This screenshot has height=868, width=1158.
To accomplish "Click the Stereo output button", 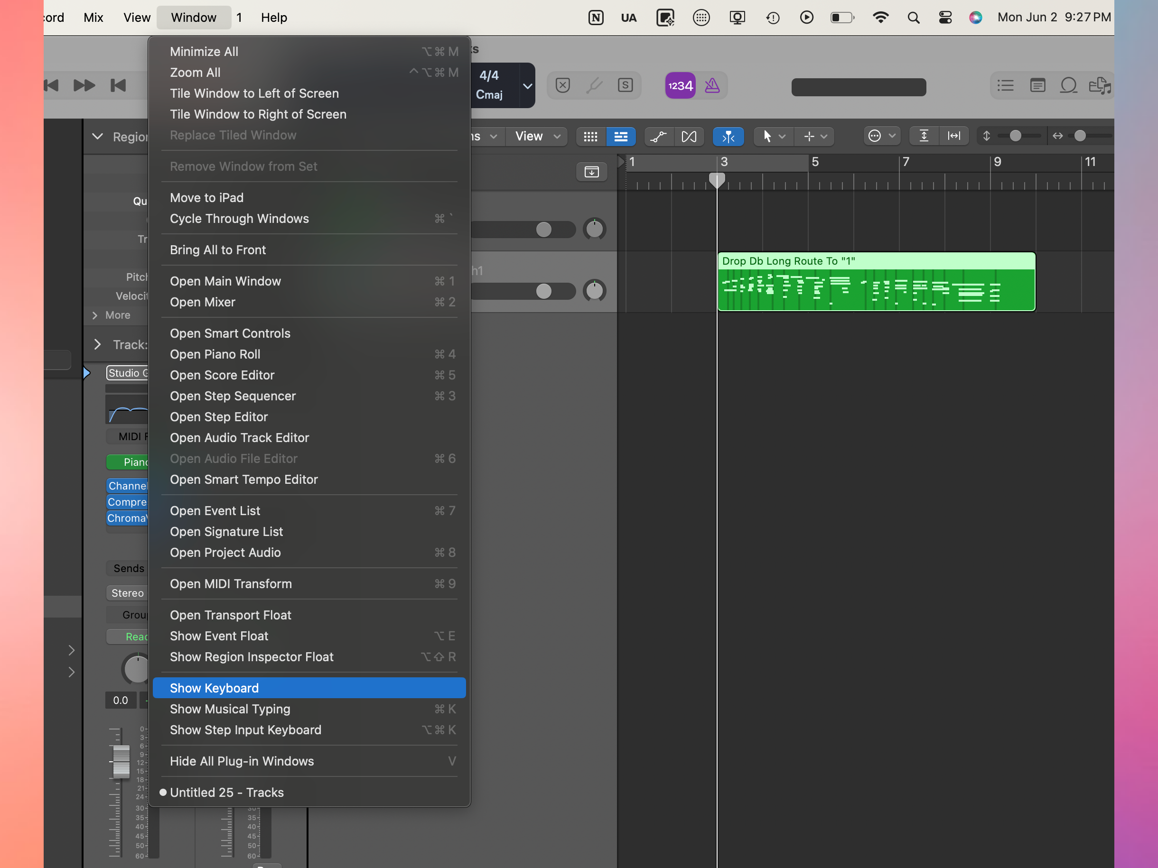I will tap(127, 593).
